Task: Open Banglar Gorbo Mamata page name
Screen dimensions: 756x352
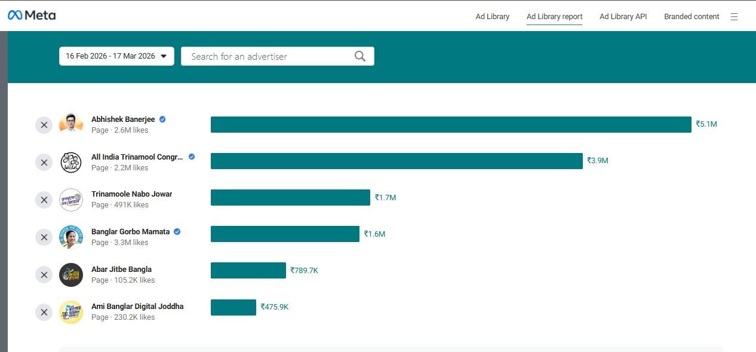Action: click(x=130, y=231)
